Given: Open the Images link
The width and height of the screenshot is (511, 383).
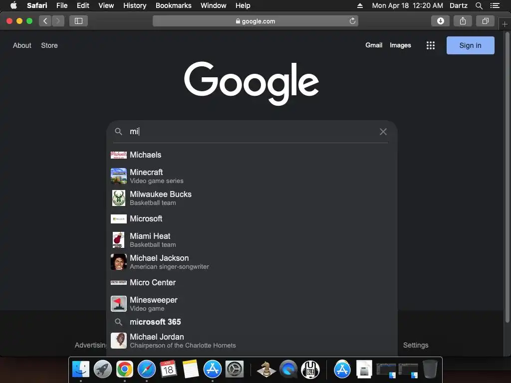Looking at the screenshot, I should coord(400,45).
